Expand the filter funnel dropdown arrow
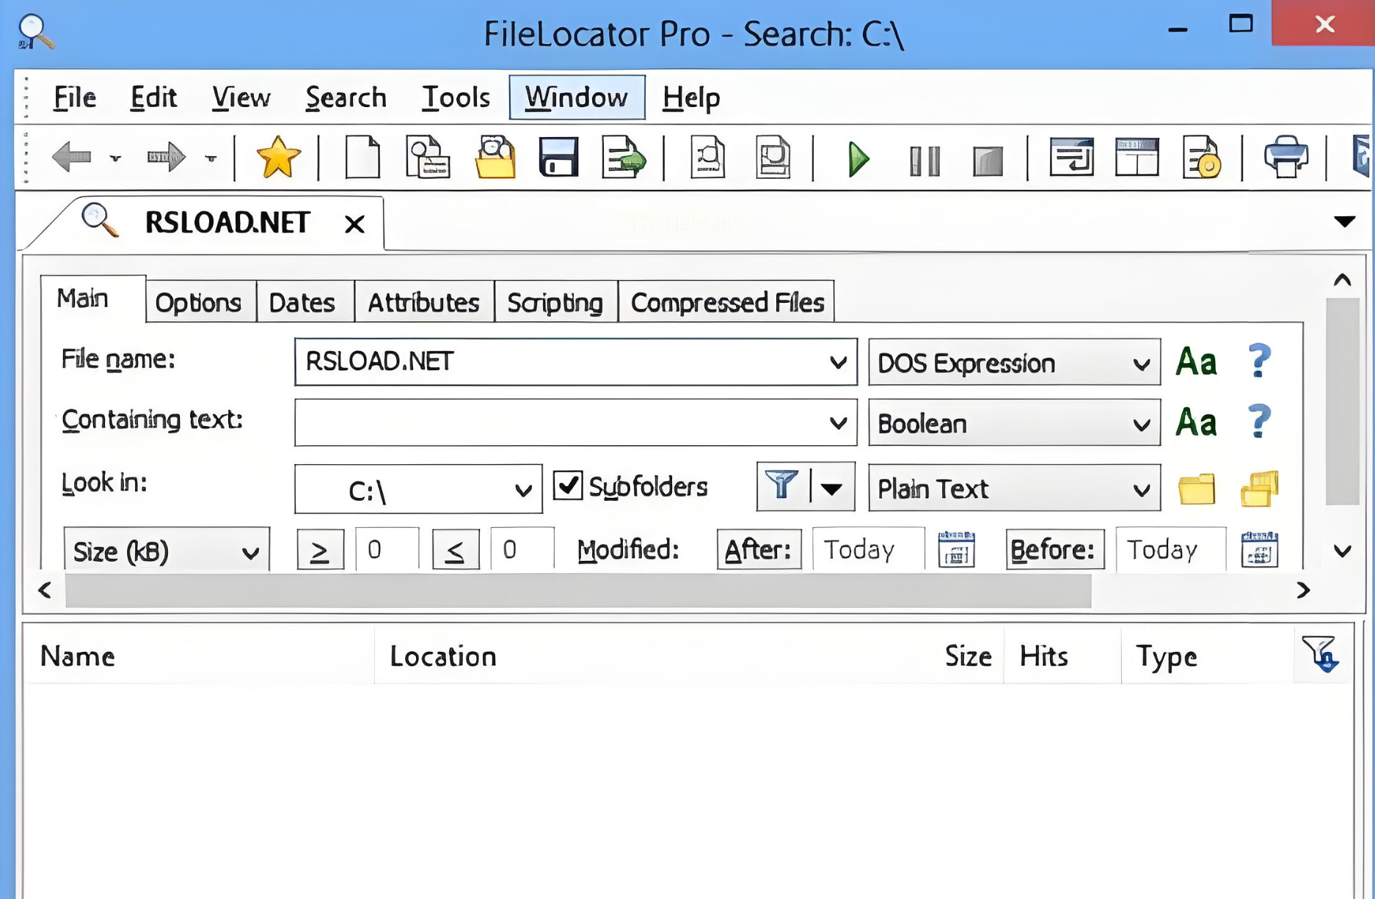Screen dimensions: 1375x899 click(x=832, y=488)
